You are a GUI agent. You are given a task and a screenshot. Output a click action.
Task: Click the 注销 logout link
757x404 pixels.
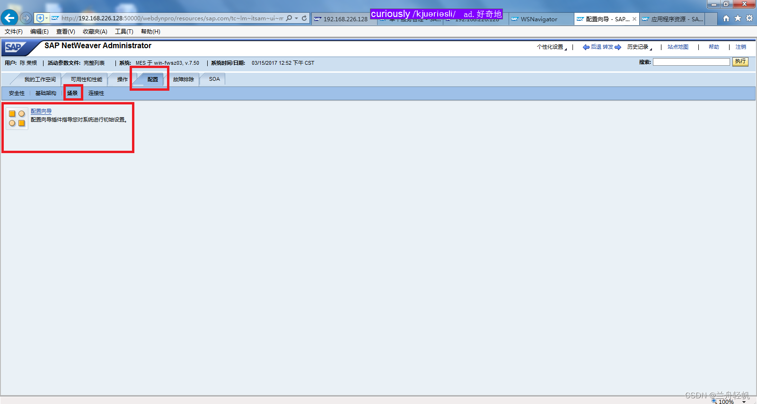point(740,47)
